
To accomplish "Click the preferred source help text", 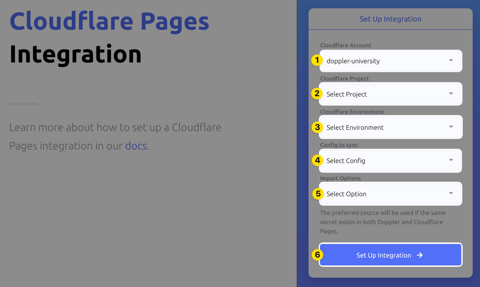I will click(x=383, y=222).
